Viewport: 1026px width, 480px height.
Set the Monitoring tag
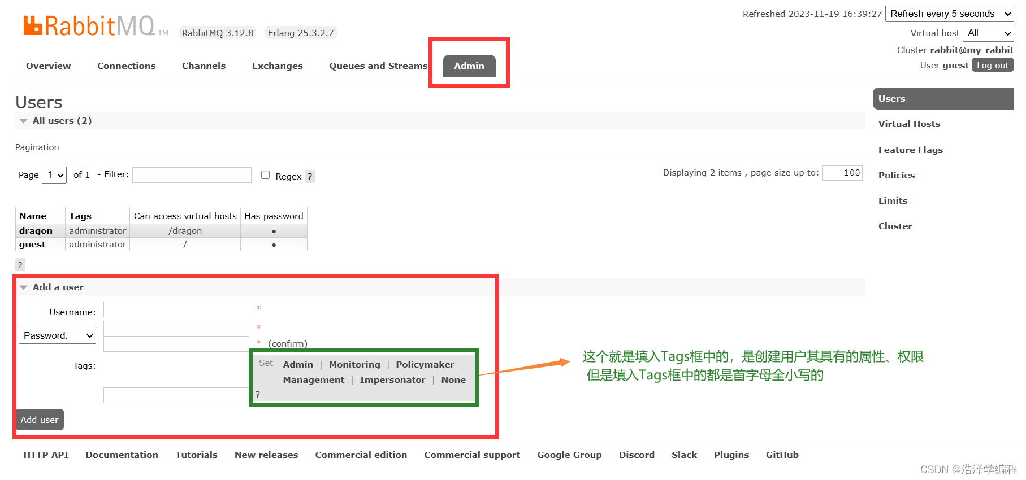click(354, 365)
